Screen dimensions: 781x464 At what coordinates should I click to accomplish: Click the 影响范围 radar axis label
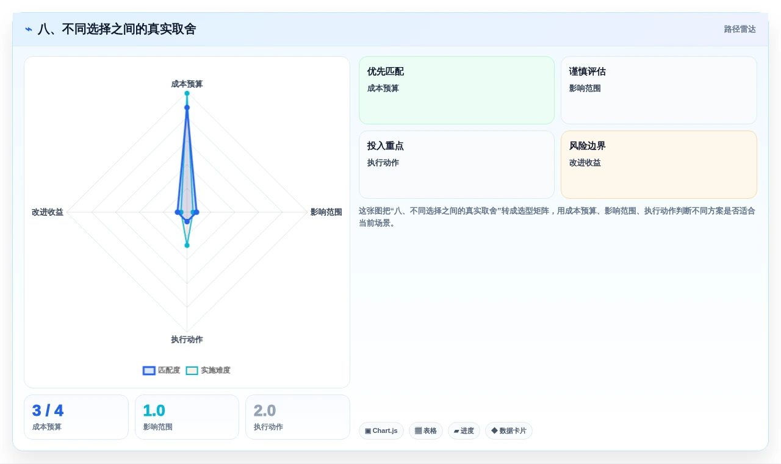(x=326, y=212)
